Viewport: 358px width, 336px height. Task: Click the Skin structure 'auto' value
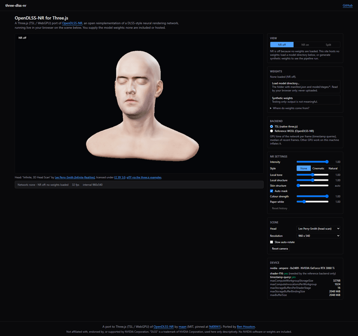tap(337, 186)
